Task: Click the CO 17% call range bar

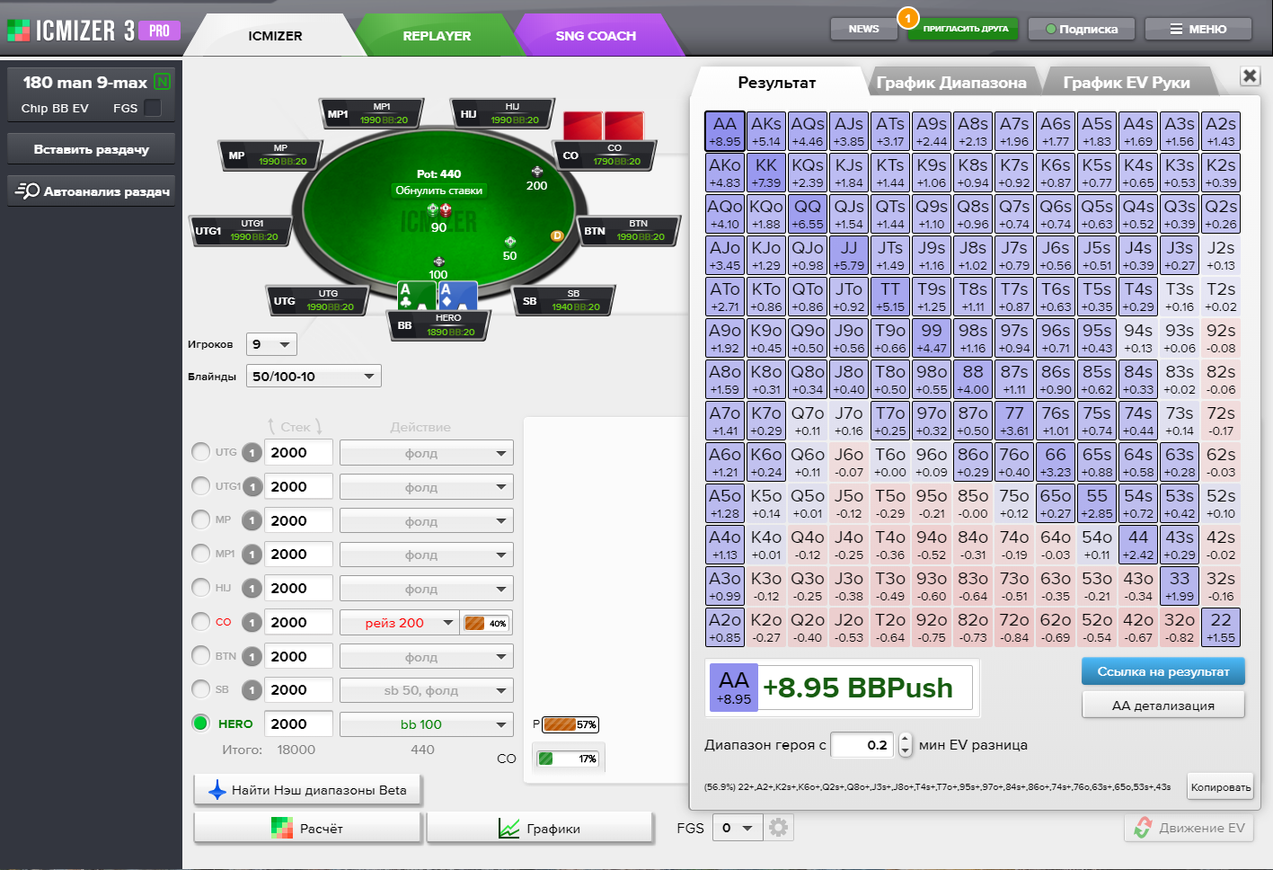Action: pyautogui.click(x=568, y=759)
